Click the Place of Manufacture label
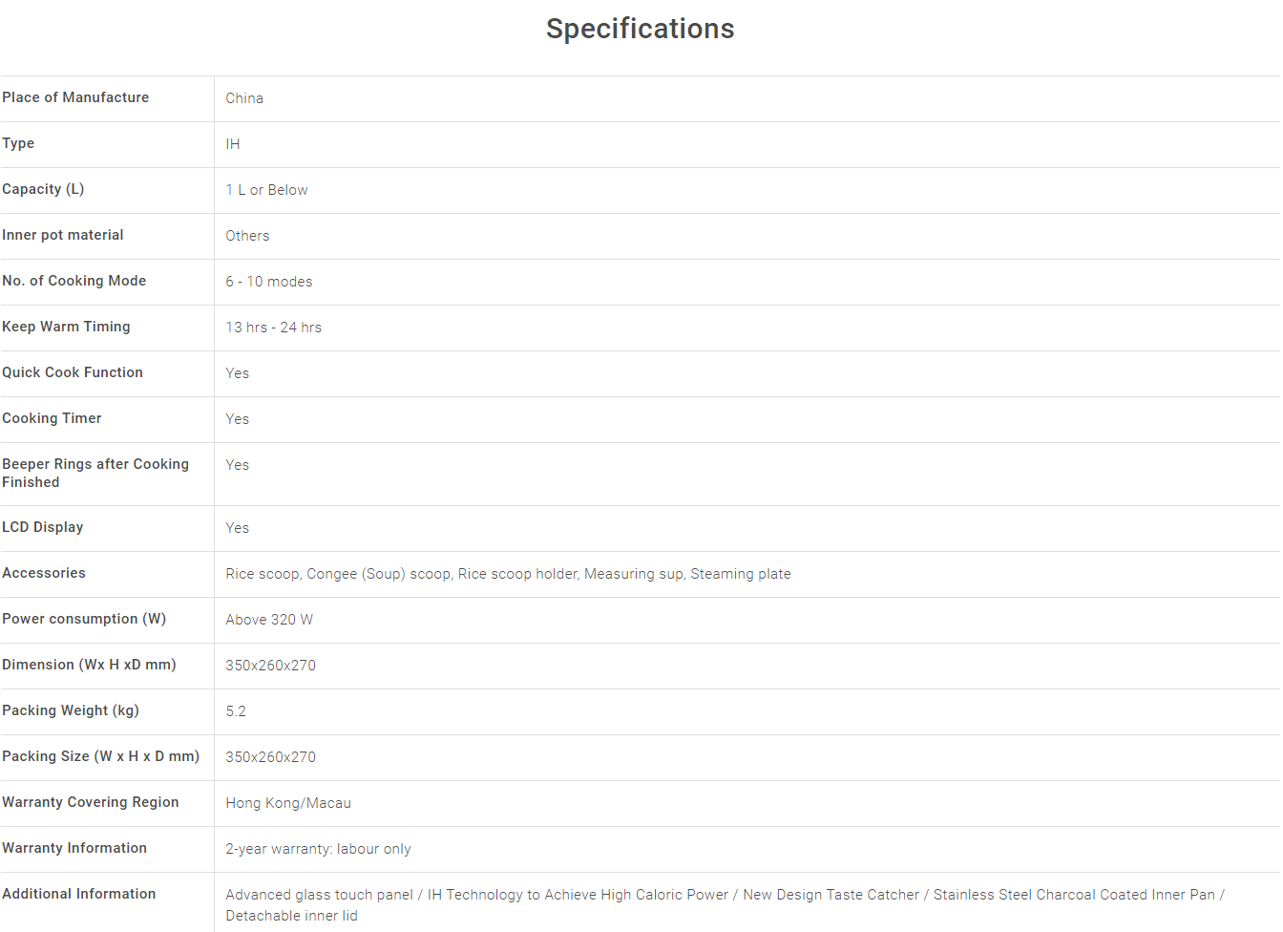The height and width of the screenshot is (932, 1283). click(x=75, y=97)
